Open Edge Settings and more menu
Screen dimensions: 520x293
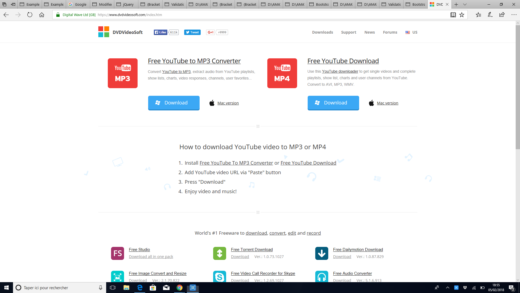[514, 15]
